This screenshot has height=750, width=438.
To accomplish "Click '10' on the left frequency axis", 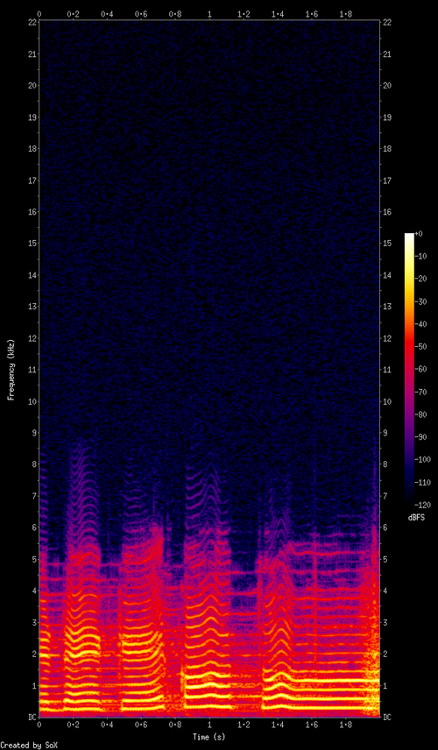I will (31, 401).
